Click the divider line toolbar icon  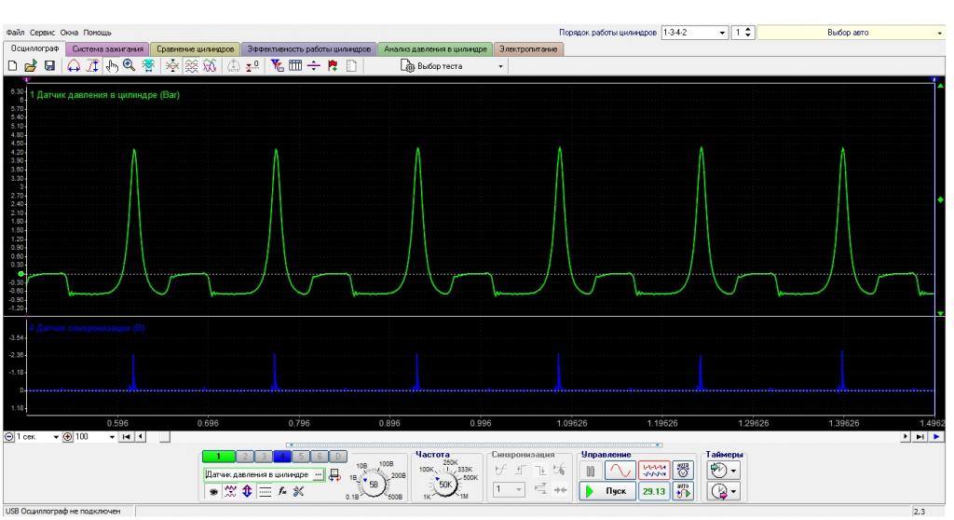[314, 66]
